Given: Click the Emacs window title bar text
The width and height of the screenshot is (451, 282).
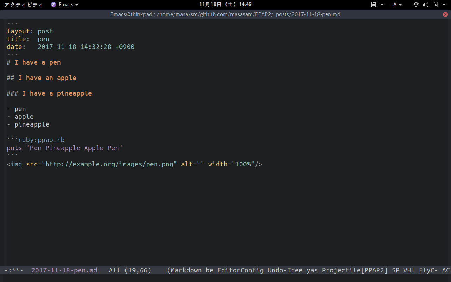Looking at the screenshot, I should tap(225, 14).
